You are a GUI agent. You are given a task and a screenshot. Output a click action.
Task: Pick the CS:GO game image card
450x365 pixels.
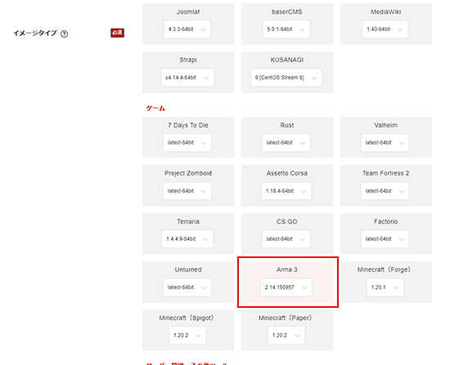tap(287, 234)
